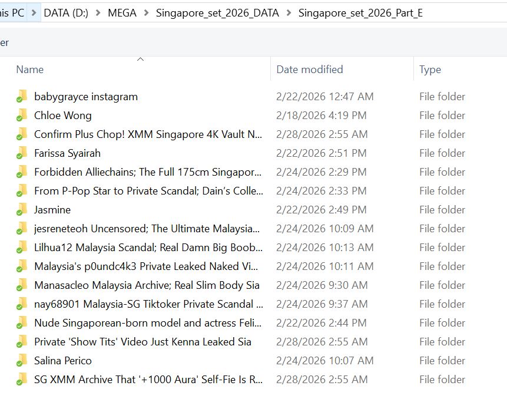
Task: Click date 2/18/2026 4:19 PM
Action: 321,115
